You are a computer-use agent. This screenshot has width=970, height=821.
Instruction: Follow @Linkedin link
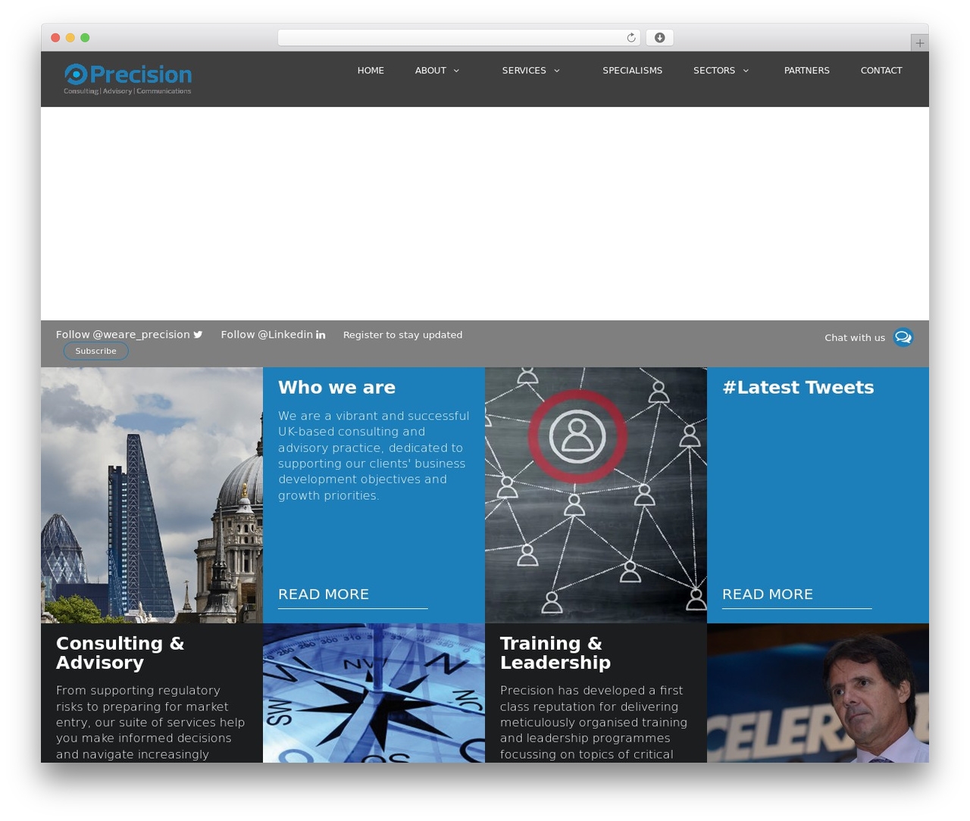pos(273,335)
